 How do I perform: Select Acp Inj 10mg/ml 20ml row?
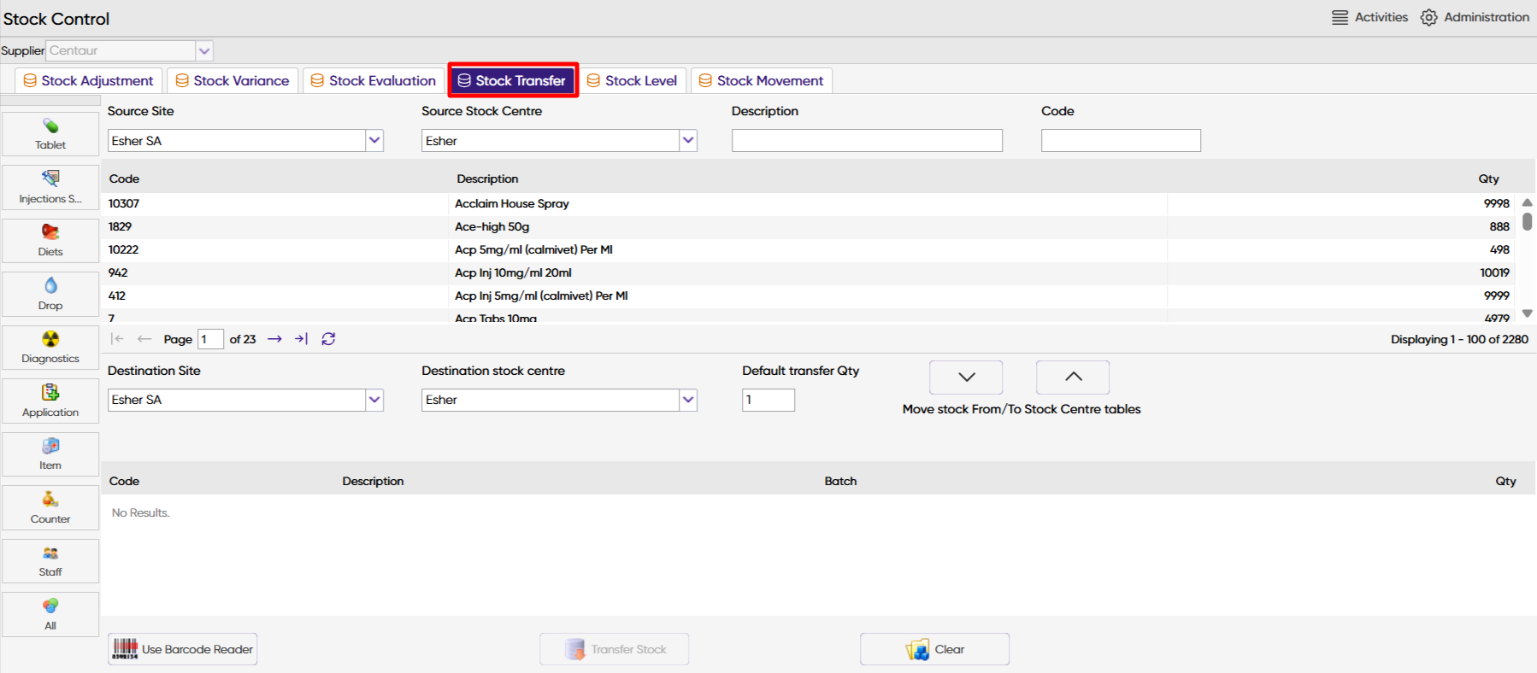pyautogui.click(x=808, y=272)
